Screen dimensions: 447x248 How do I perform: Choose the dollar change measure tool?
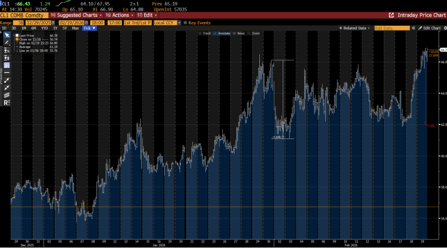[x=7, y=57]
